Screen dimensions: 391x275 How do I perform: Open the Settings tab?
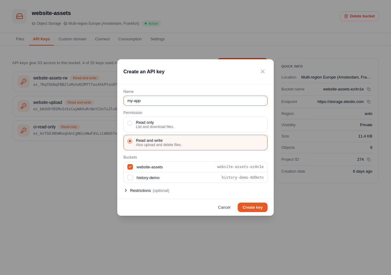tap(157, 39)
